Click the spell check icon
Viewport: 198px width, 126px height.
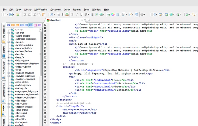187,15
